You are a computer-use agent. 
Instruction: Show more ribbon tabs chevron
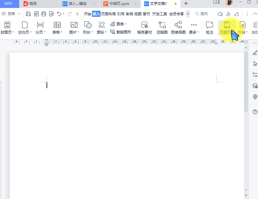coord(188,14)
